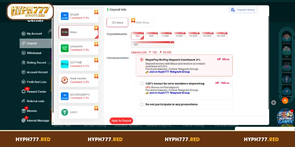The image size is (295, 147).
Task: Click the HYPH777 logo
Action: pos(30,11)
